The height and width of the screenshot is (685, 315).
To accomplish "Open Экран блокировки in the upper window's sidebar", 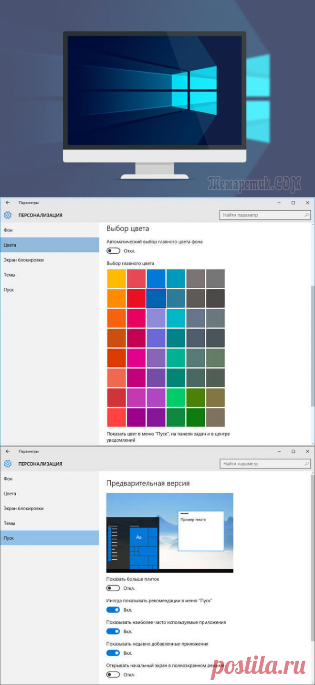I will click(50, 260).
